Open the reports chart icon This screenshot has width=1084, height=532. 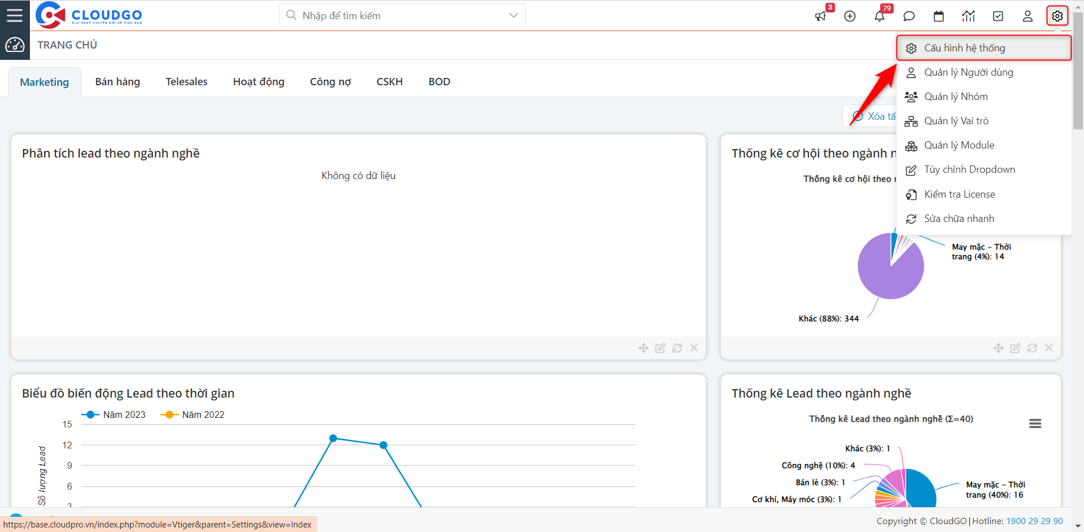tap(968, 16)
